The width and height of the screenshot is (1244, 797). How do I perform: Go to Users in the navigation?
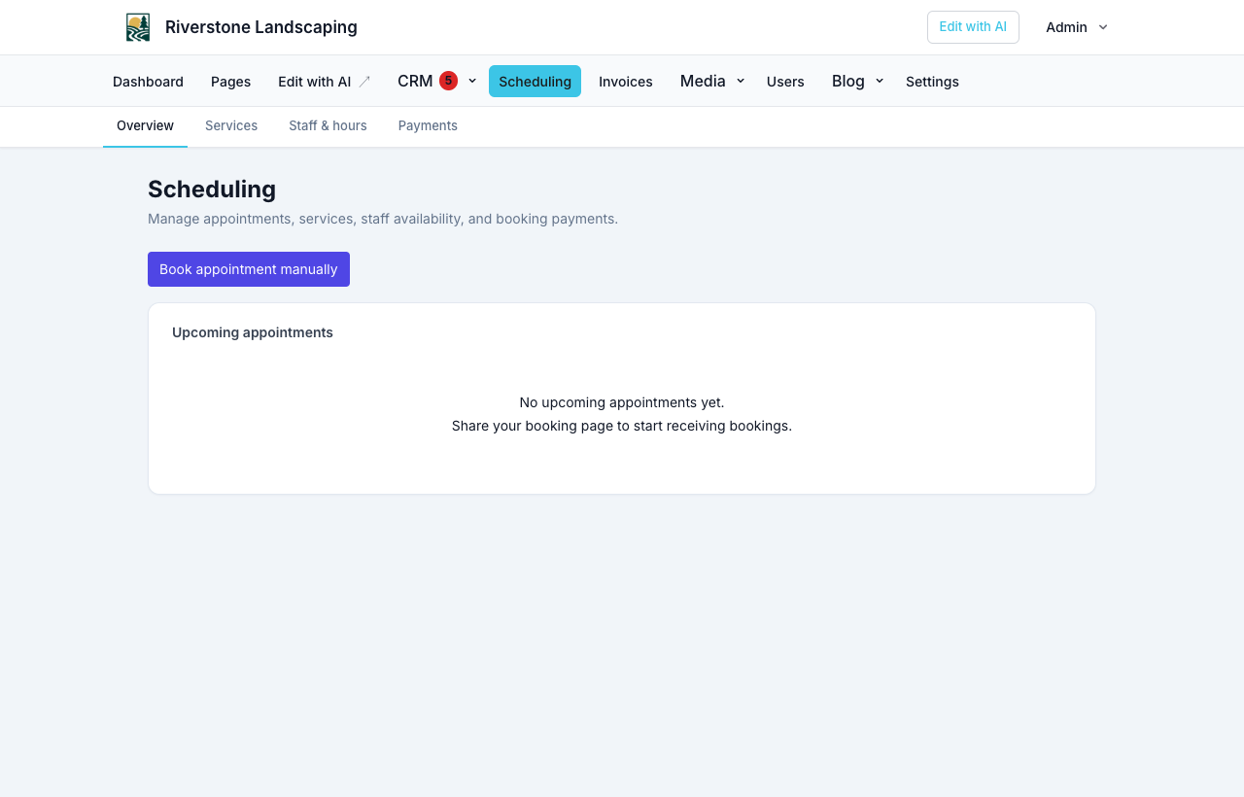(x=785, y=82)
